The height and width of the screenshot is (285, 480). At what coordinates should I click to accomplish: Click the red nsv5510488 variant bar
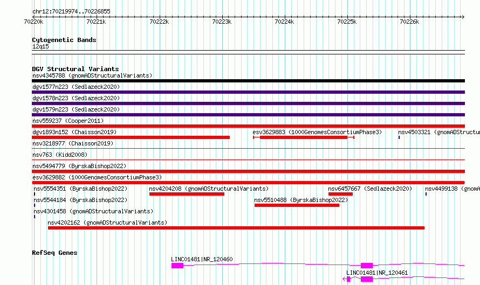297,205
